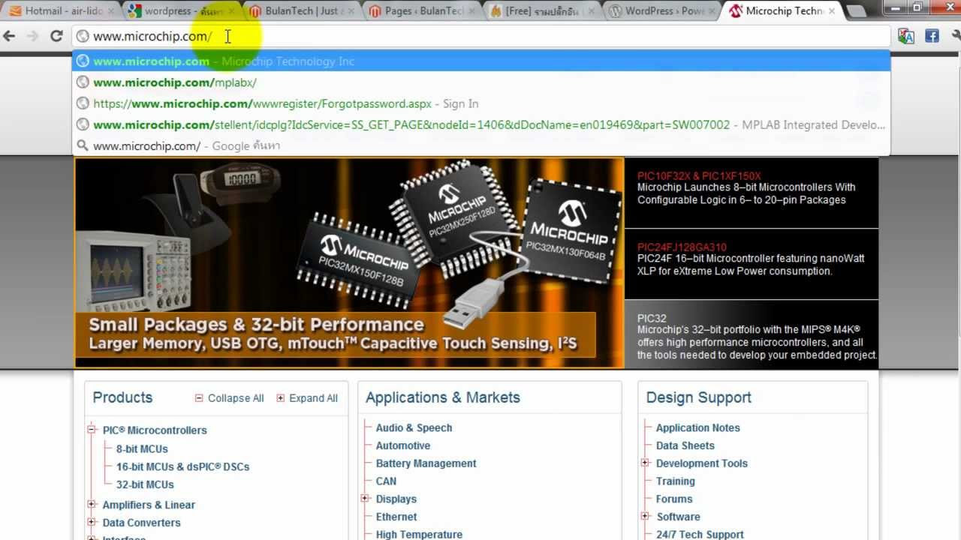Viewport: 961px width, 540px height.
Task: Open the Data Sheets link
Action: 685,445
